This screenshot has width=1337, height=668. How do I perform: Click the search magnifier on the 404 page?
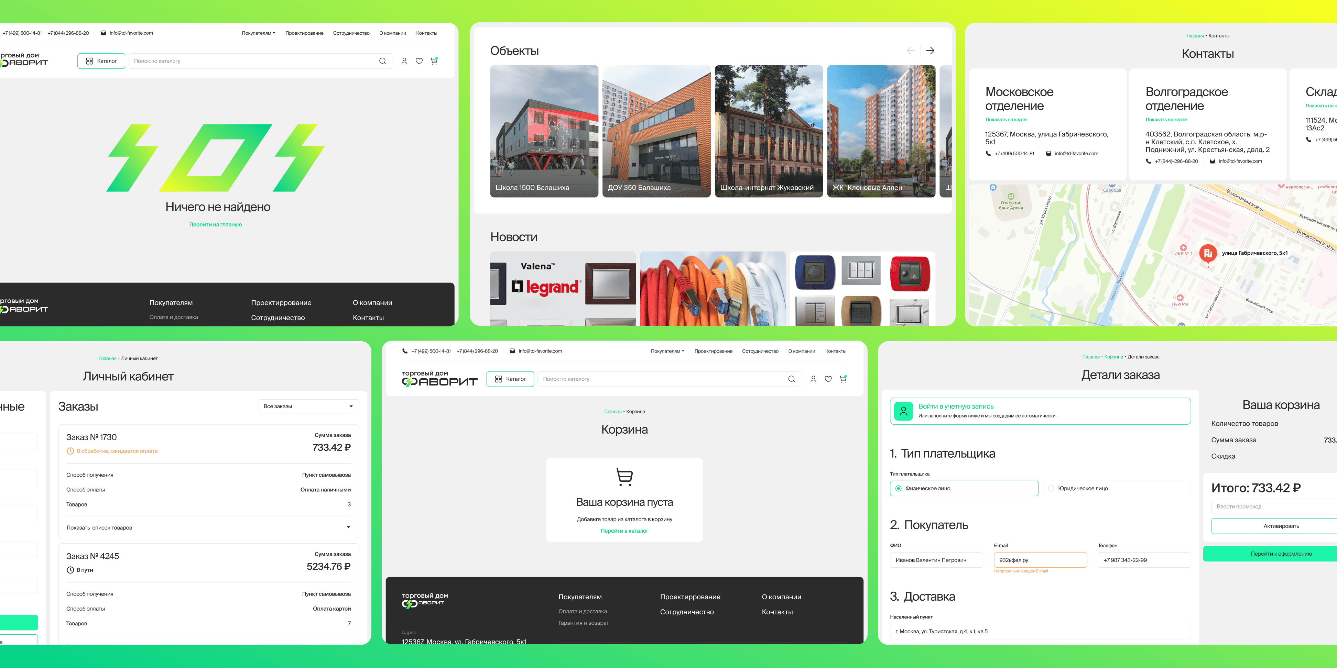click(x=382, y=61)
